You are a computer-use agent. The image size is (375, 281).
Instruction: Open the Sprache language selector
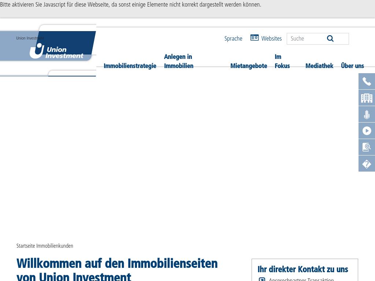click(x=233, y=39)
